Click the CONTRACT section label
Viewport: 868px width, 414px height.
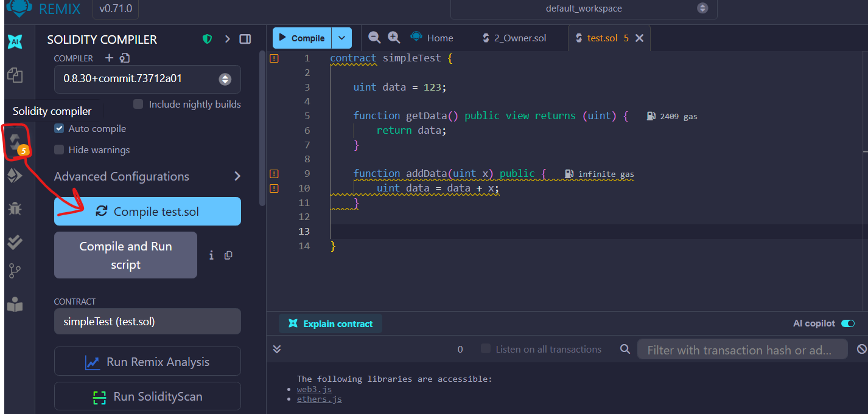coord(75,302)
